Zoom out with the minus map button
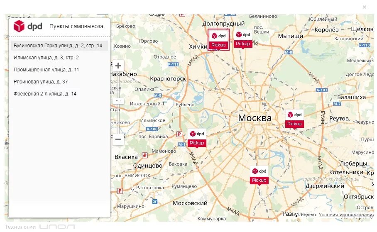This screenshot has height=232, width=377. [118, 139]
